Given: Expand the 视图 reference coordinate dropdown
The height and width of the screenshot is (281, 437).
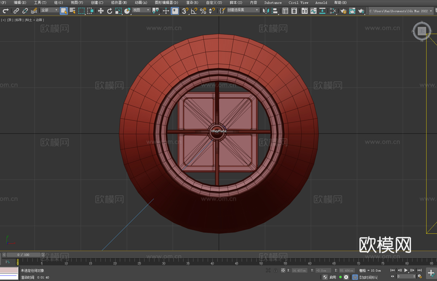Looking at the screenshot, I should [x=141, y=10].
